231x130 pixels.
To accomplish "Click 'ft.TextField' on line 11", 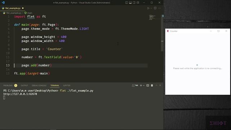I will (49, 57).
